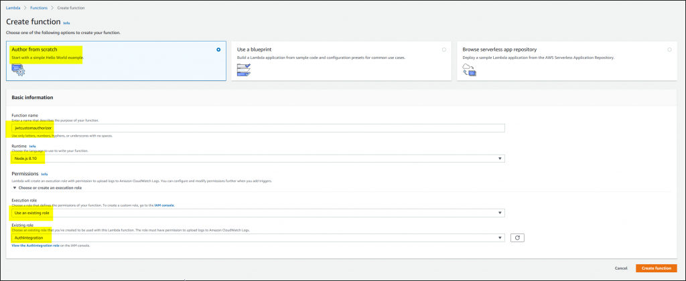Screen dimensions: 686x281
Task: Open the Runtime dropdown showing Node.js 8.10
Action: point(258,159)
